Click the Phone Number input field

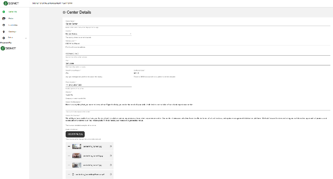coord(98,85)
